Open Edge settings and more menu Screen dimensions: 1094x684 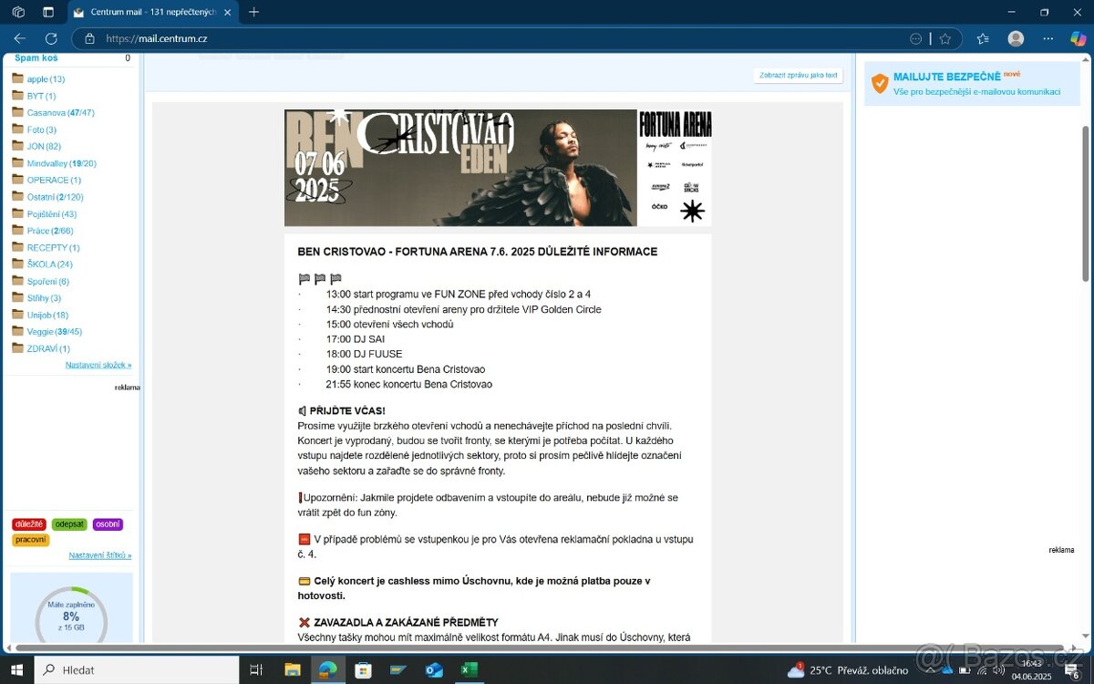(x=1048, y=38)
